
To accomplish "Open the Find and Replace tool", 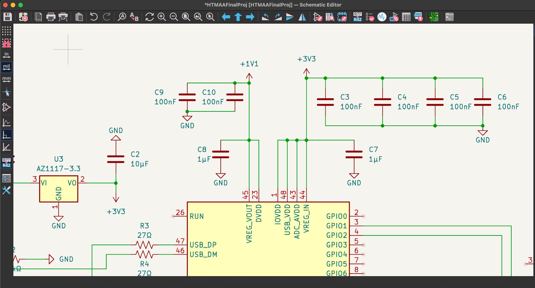I will click(x=134, y=17).
